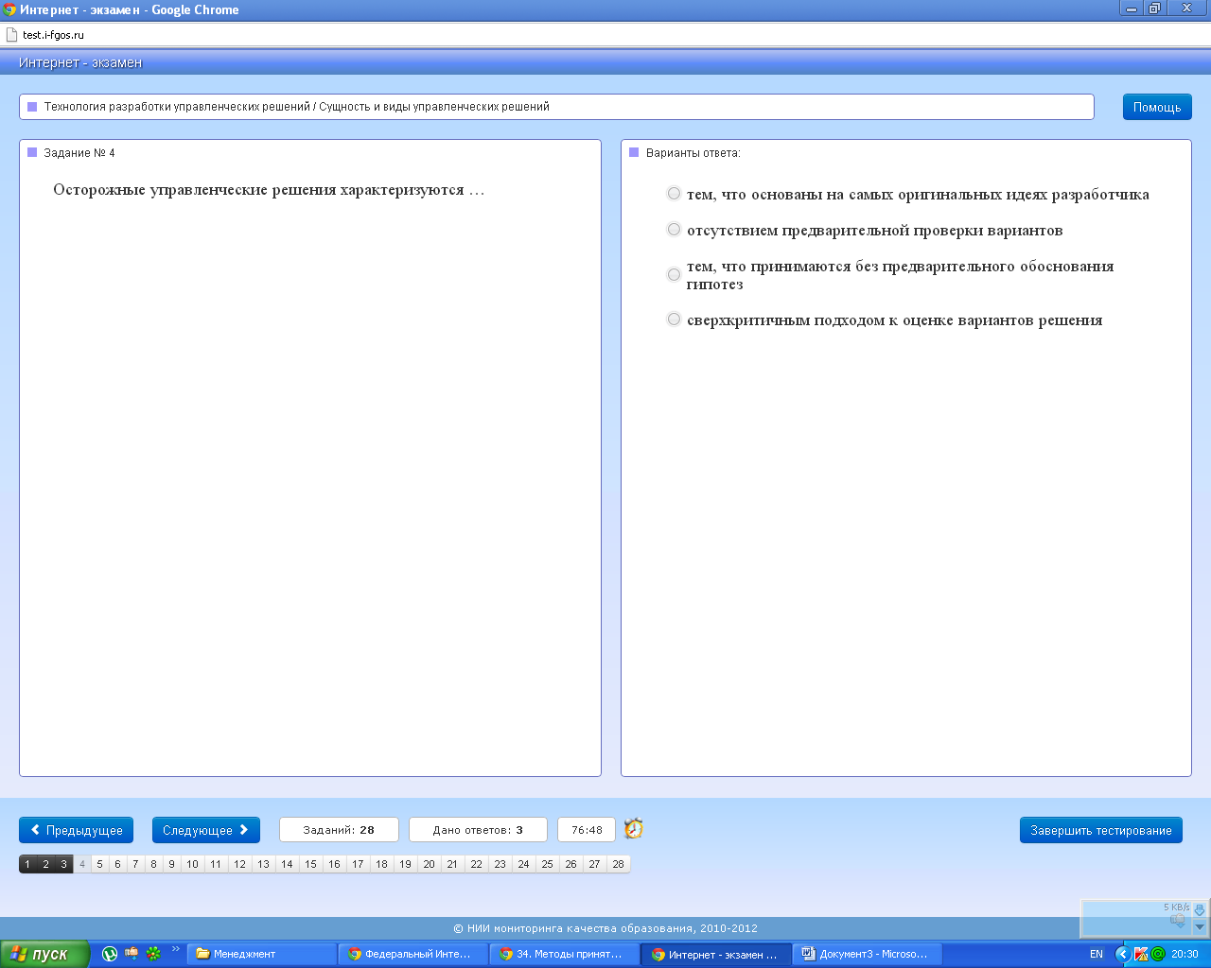Expand quick launch overflow chevron
Viewport: 1211px width, 968px height.
(175, 949)
